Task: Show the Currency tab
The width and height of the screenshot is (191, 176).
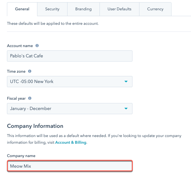Action: click(155, 9)
